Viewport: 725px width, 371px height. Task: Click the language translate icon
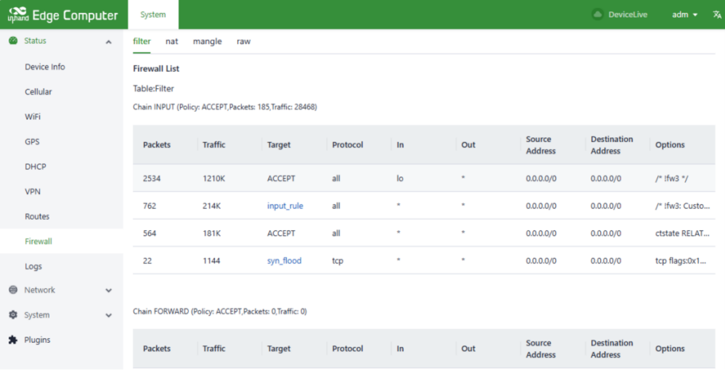(x=716, y=15)
